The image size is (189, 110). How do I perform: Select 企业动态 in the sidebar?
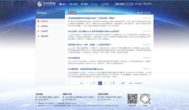click(x=44, y=31)
